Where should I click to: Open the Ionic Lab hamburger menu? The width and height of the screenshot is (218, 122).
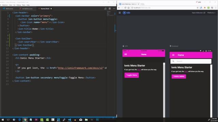pyautogui.click(x=120, y=13)
